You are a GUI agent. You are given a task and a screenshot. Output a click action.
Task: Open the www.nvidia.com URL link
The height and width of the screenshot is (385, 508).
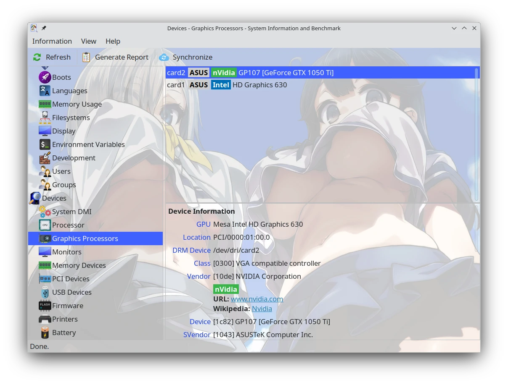click(x=257, y=299)
